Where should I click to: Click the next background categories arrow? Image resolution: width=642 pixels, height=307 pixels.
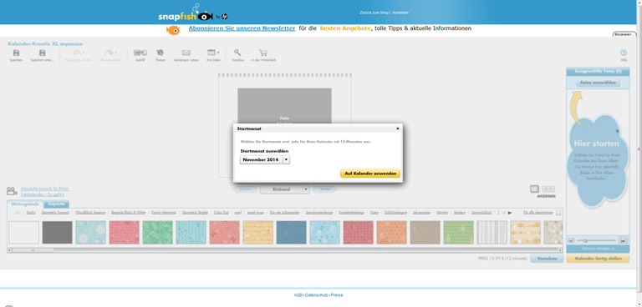(x=510, y=213)
